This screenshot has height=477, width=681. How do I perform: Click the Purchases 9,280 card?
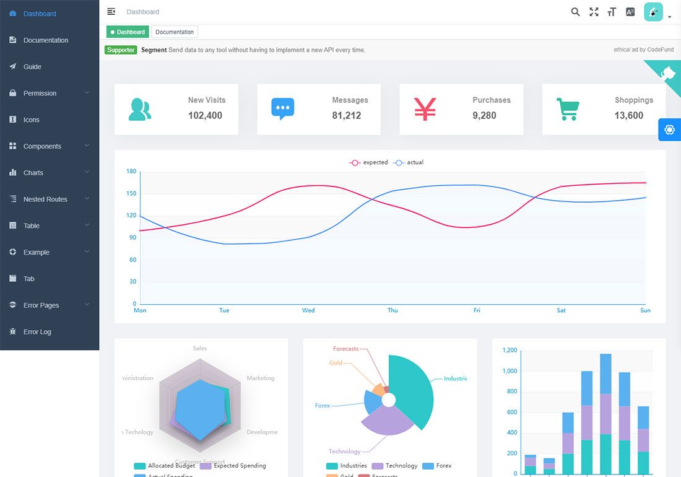click(461, 109)
